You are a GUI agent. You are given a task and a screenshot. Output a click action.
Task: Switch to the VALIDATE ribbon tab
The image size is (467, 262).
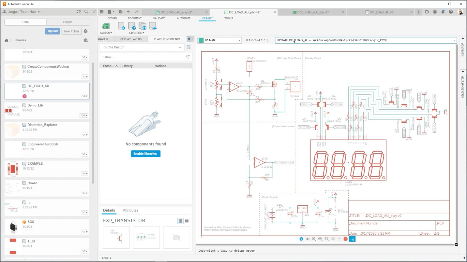[159, 18]
